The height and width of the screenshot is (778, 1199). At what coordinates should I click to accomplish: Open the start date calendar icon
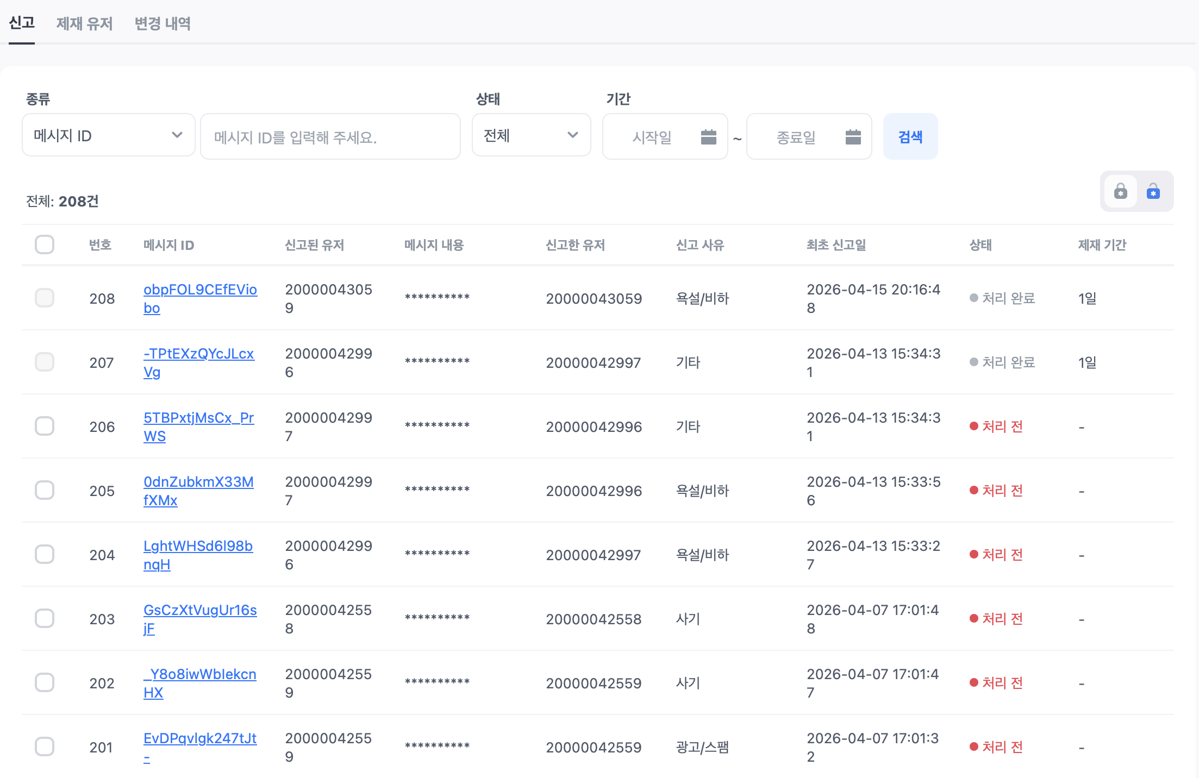point(708,137)
